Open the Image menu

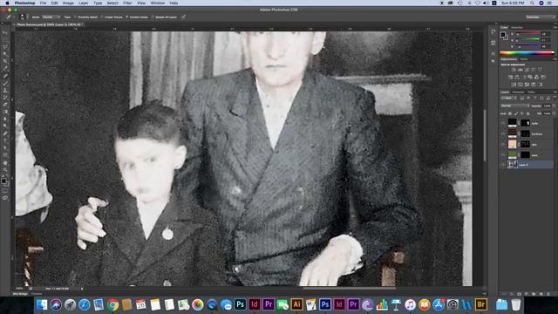click(x=68, y=3)
